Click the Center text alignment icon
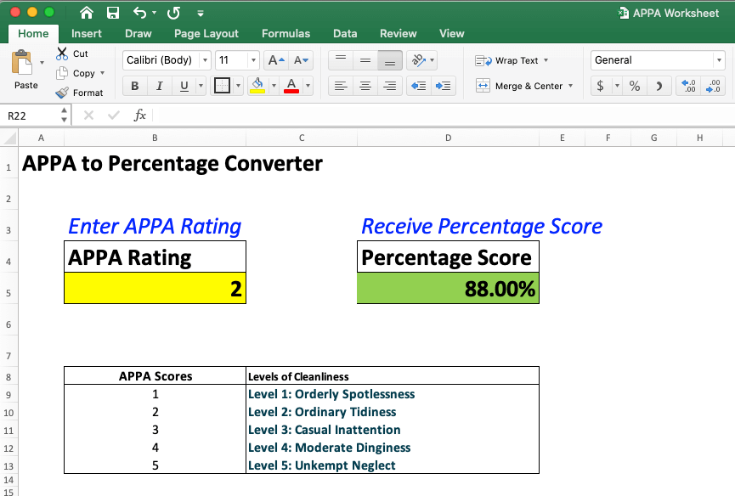 [x=365, y=86]
